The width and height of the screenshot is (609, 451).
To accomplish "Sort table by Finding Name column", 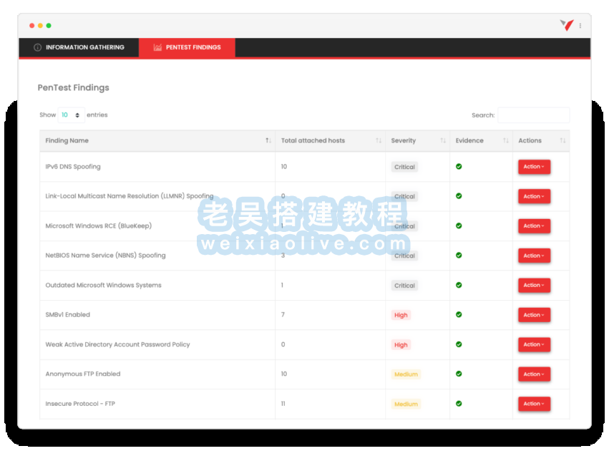I will [157, 141].
